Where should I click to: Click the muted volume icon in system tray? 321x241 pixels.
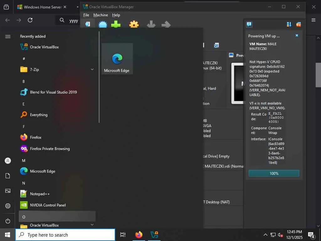280,235
